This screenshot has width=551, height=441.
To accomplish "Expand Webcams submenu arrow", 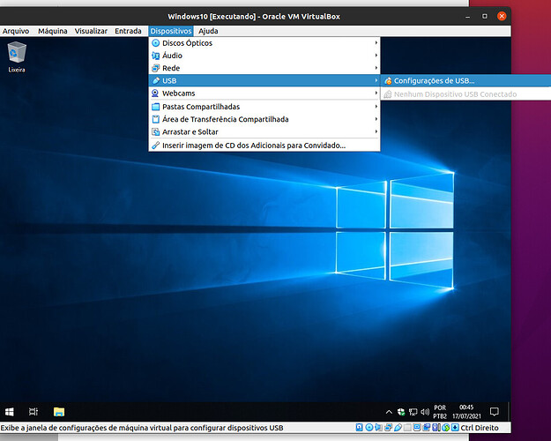I will 376,93.
